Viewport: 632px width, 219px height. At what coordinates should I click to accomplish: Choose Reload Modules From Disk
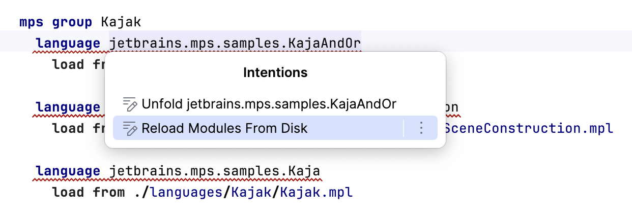click(x=224, y=128)
